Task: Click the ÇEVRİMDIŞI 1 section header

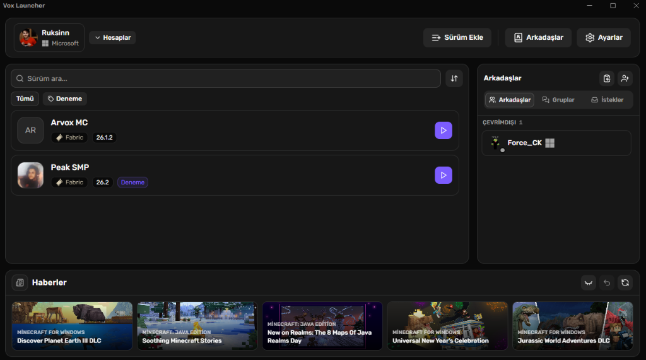Action: pos(503,123)
